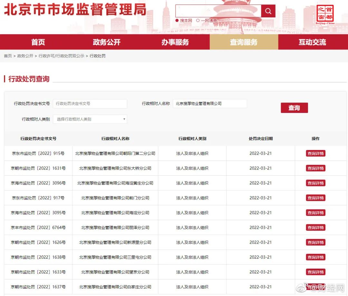Click the top site search box

click(x=217, y=11)
